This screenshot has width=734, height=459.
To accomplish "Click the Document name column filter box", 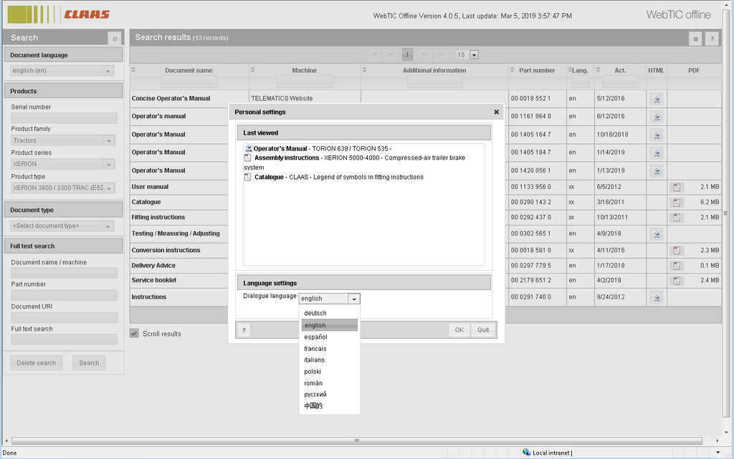I will (x=189, y=82).
